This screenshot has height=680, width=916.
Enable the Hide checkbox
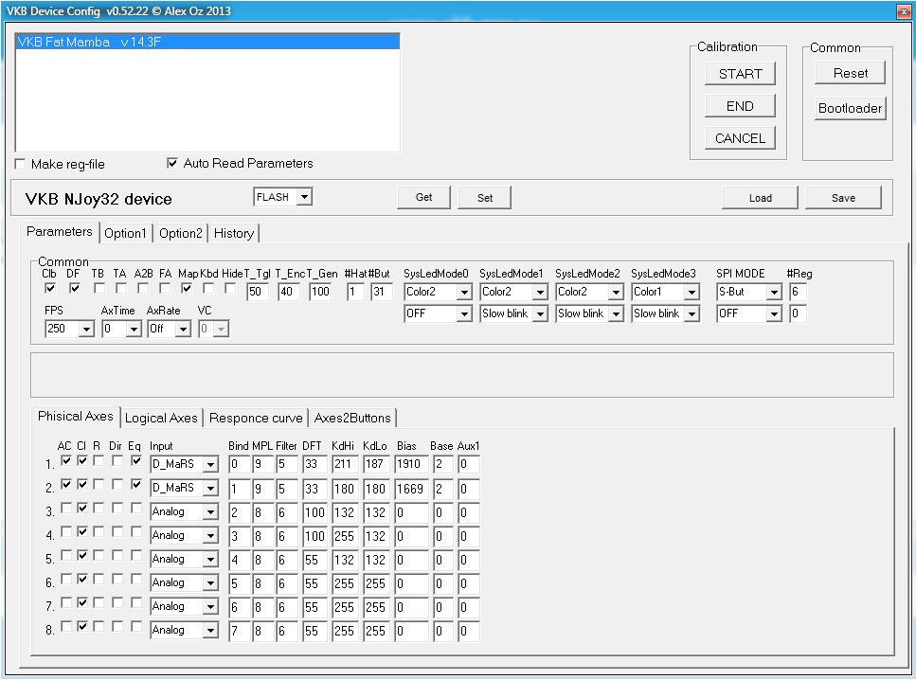click(x=230, y=288)
